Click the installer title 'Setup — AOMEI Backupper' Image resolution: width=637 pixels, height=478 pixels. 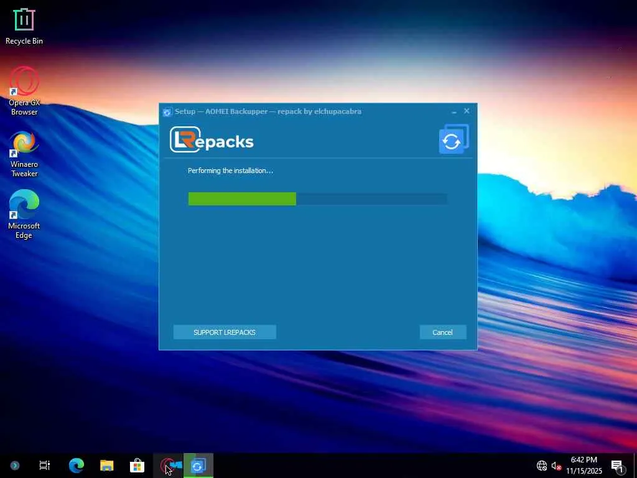pos(221,111)
